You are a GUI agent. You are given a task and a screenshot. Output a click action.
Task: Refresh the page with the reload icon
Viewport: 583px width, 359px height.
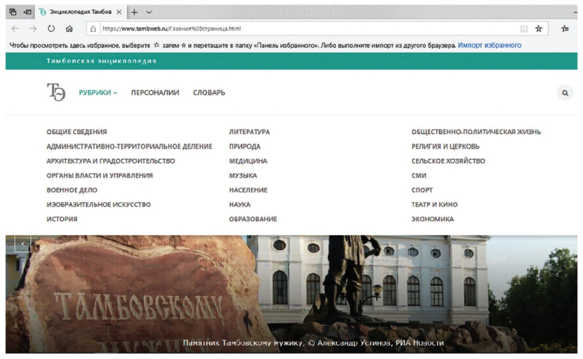click(x=51, y=29)
